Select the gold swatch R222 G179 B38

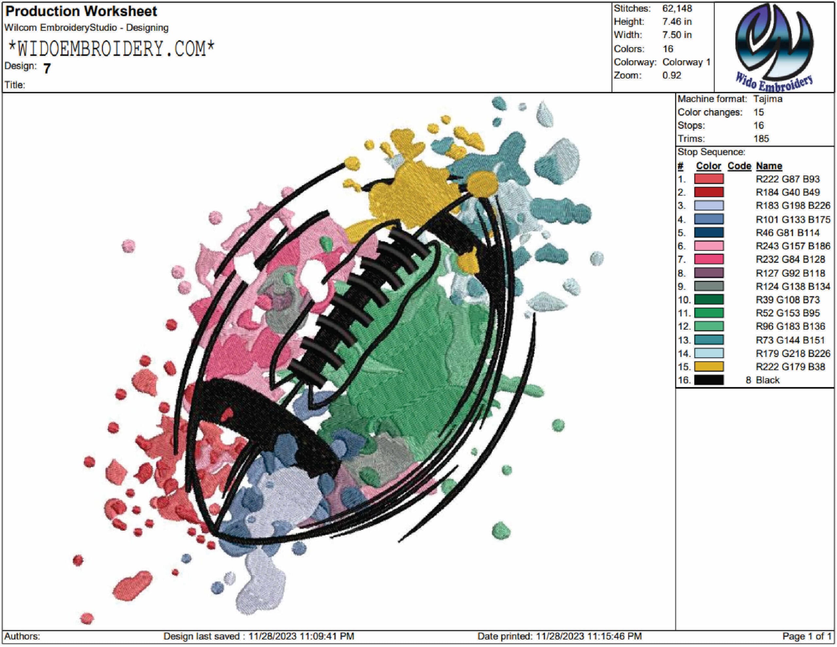(709, 367)
